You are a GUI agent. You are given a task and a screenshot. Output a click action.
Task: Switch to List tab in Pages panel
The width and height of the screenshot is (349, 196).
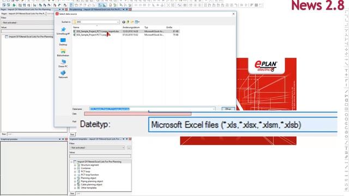pos(10,134)
